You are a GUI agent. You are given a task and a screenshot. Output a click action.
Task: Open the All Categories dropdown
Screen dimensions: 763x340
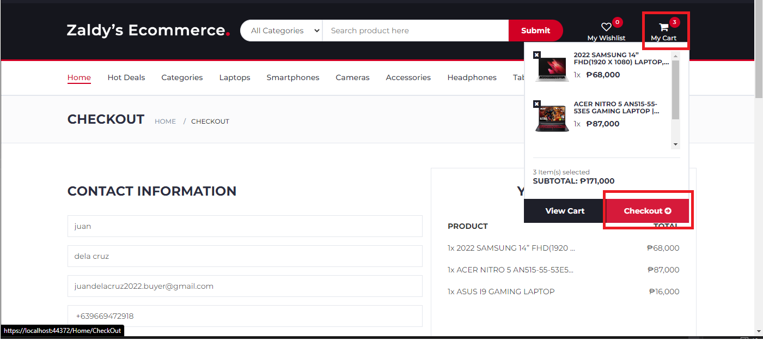(281, 31)
